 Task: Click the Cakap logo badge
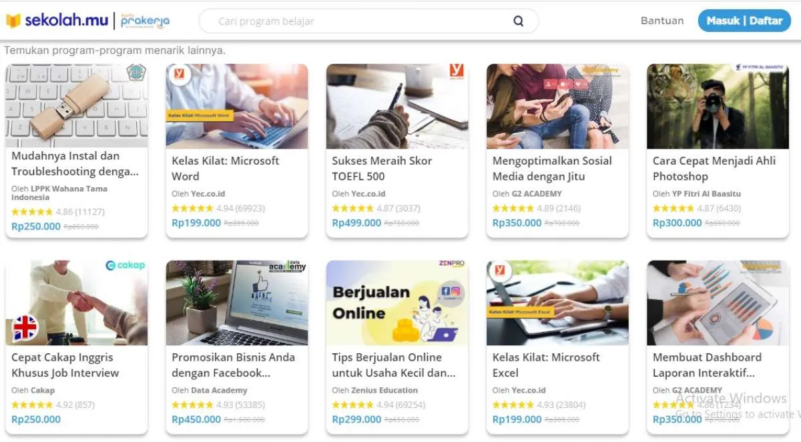tap(125, 265)
